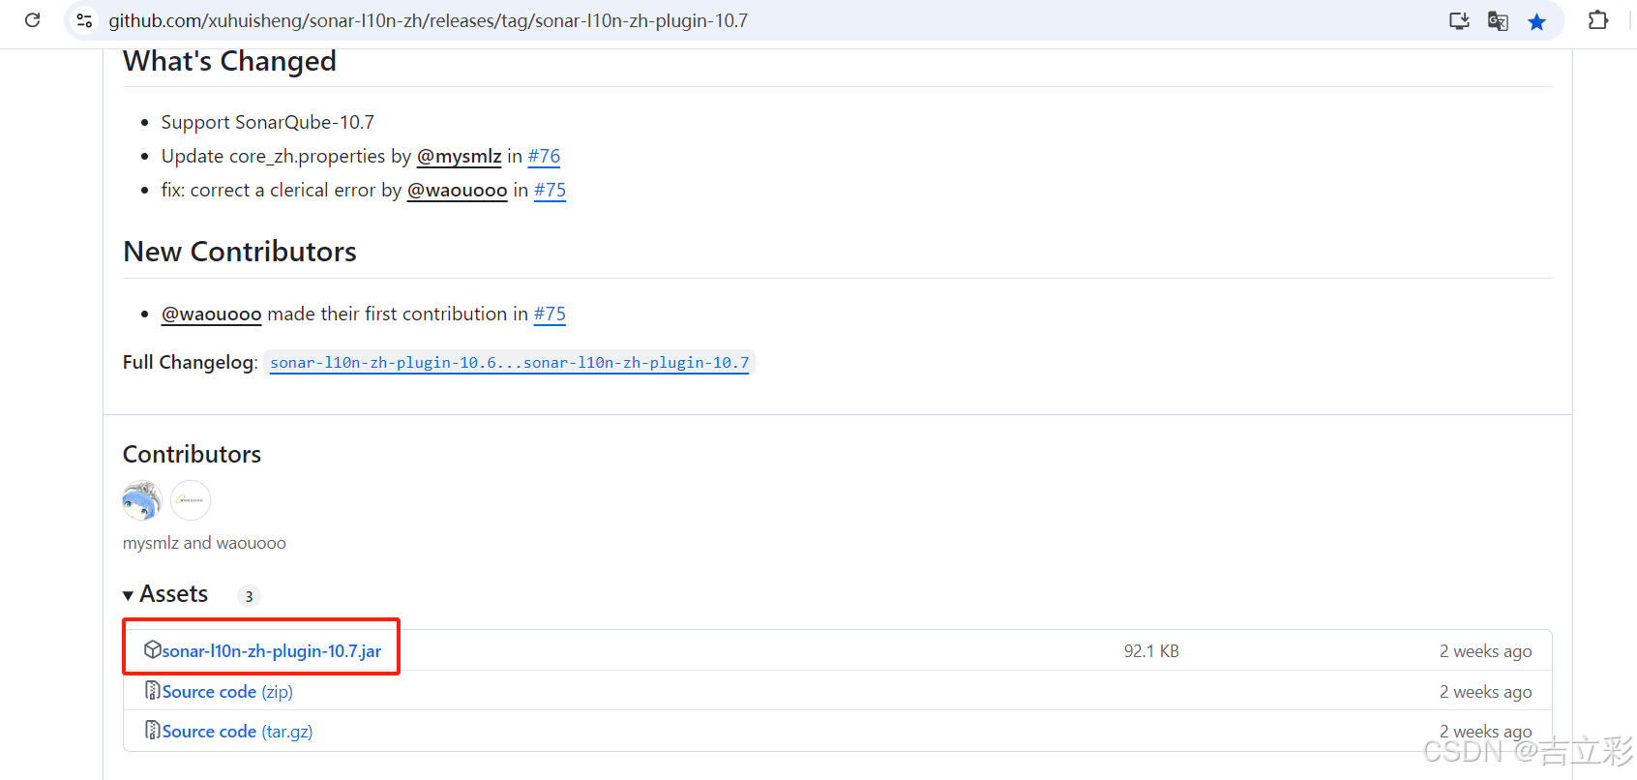Open @waouooo link in clerical error line
Viewport: 1637px width, 780px height.
(457, 190)
